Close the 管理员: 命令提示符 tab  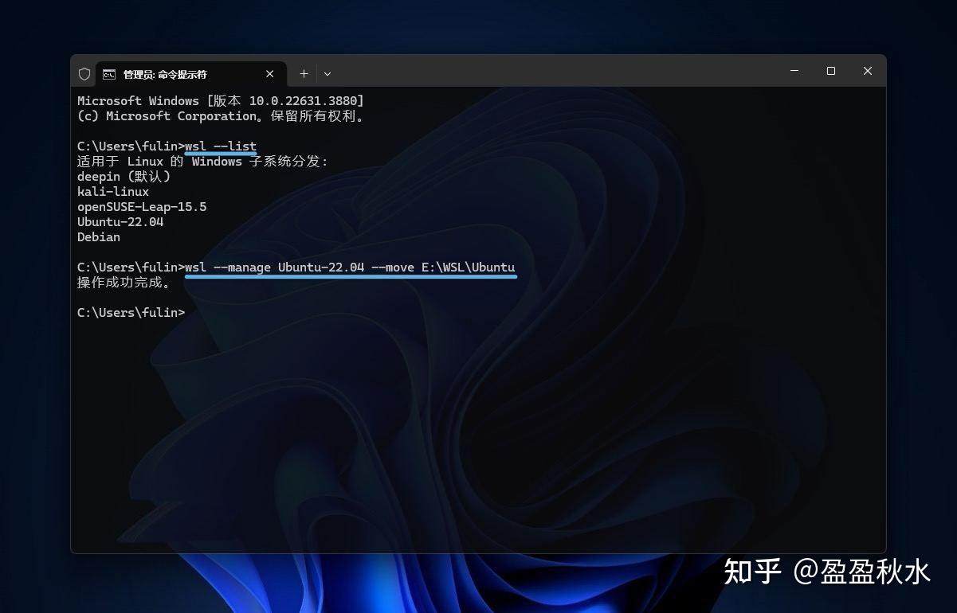(x=269, y=73)
